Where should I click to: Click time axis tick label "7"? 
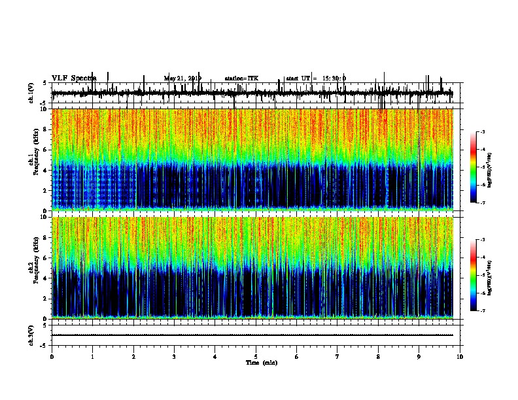[337, 357]
